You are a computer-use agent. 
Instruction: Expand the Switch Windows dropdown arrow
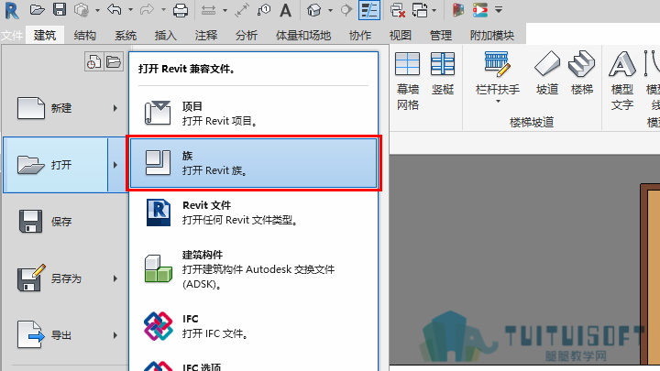(434, 10)
